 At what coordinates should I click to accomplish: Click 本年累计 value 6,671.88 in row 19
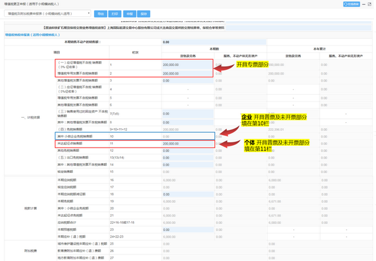click(x=274, y=202)
